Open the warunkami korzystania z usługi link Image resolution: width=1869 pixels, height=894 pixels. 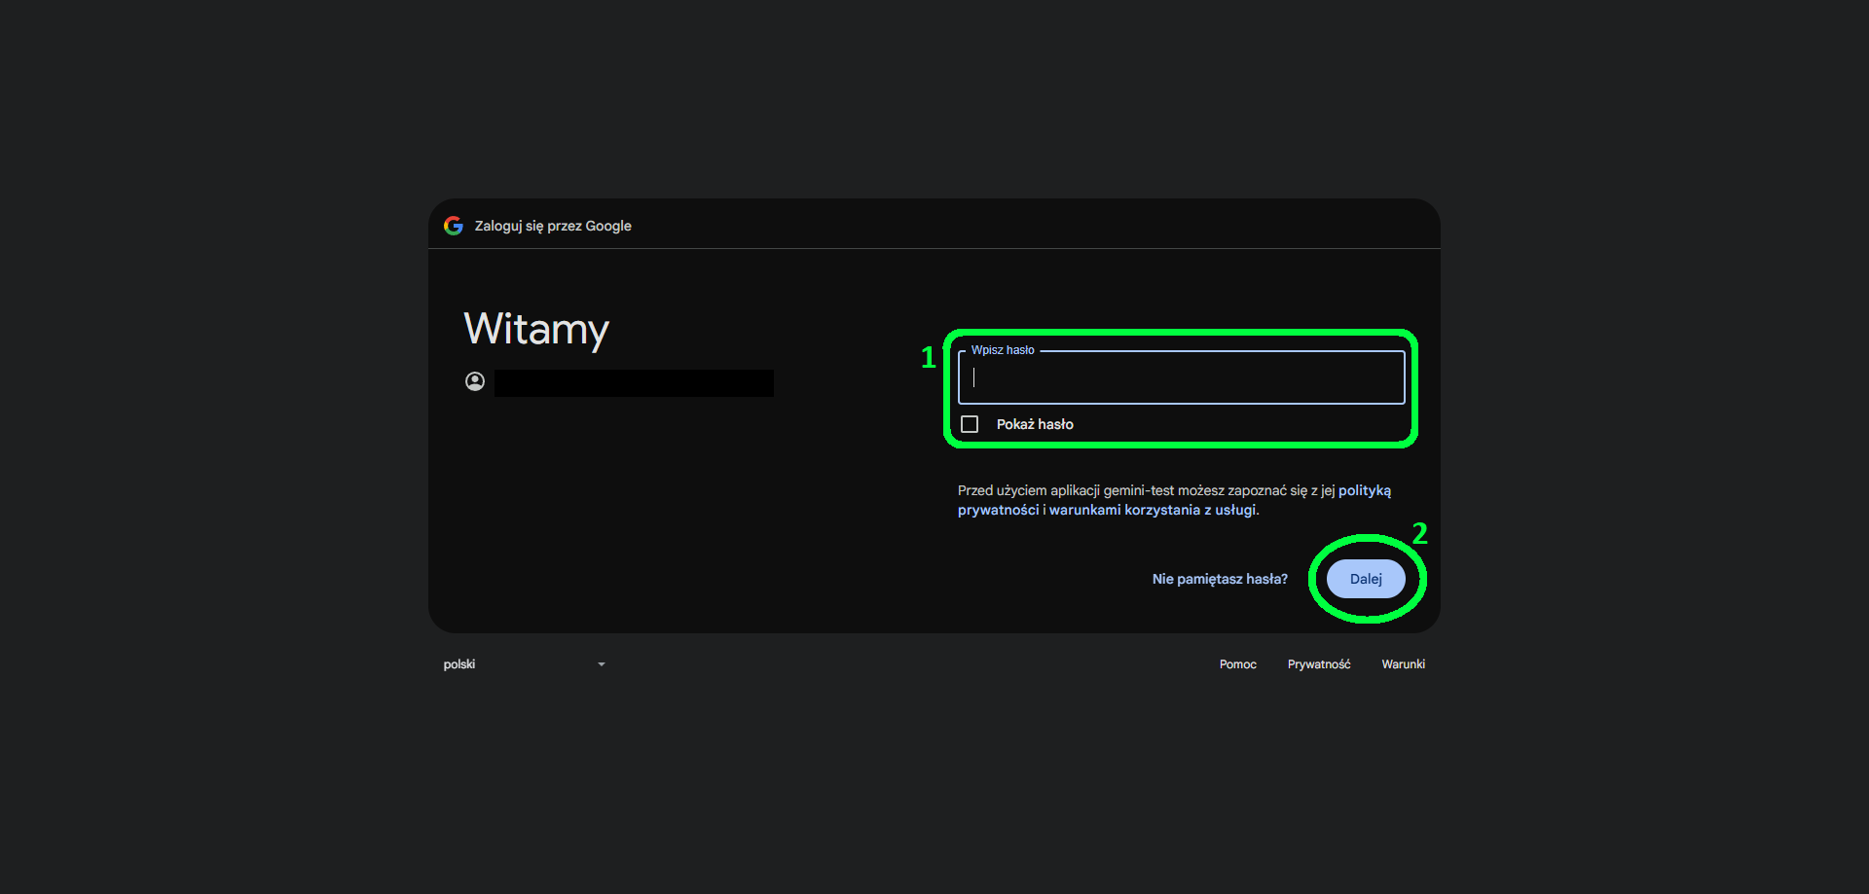pos(1153,510)
